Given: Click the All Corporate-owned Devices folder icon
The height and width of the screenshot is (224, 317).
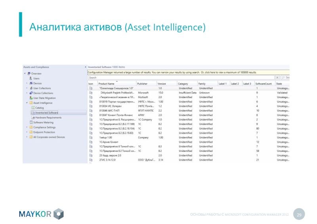Looking at the screenshot, I should [31, 137].
